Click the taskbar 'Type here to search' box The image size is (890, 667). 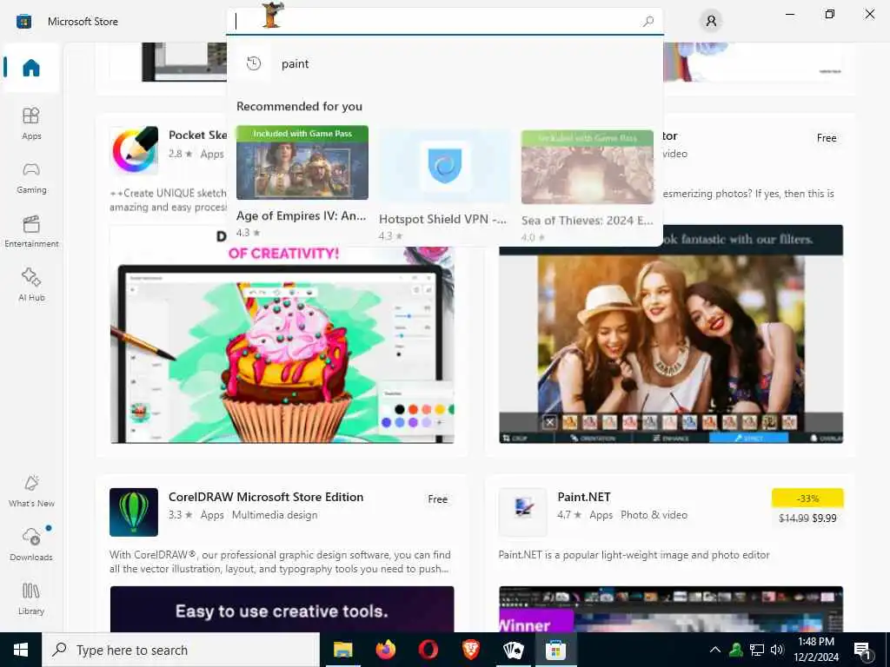181,650
